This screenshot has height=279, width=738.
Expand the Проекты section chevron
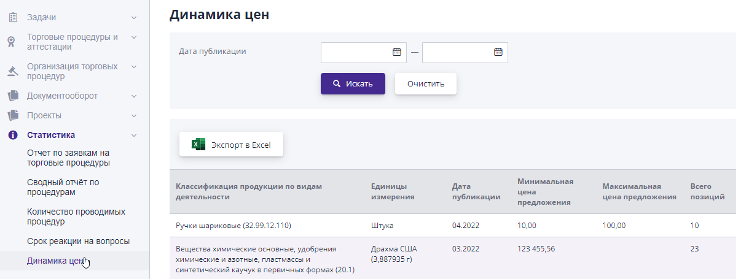134,115
